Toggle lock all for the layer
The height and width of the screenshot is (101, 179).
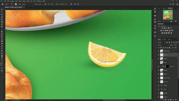(169, 48)
